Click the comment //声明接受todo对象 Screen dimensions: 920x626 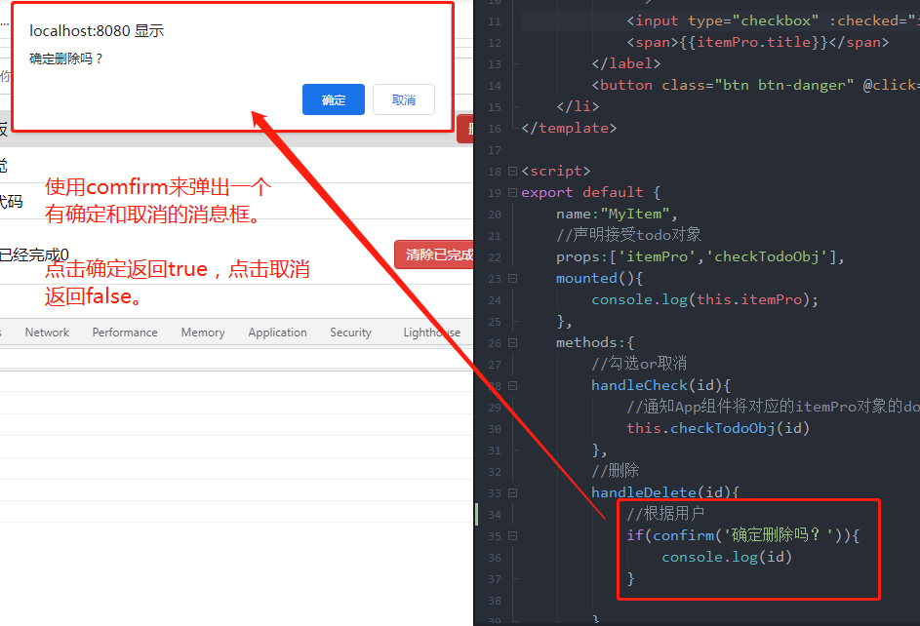[x=628, y=235]
